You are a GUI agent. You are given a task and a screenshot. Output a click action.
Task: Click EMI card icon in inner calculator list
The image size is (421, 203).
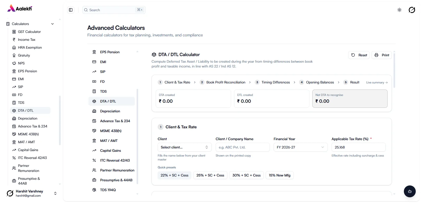click(94, 62)
